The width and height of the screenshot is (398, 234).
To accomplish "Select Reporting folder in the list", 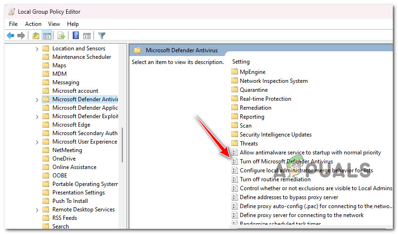I will pos(252,116).
